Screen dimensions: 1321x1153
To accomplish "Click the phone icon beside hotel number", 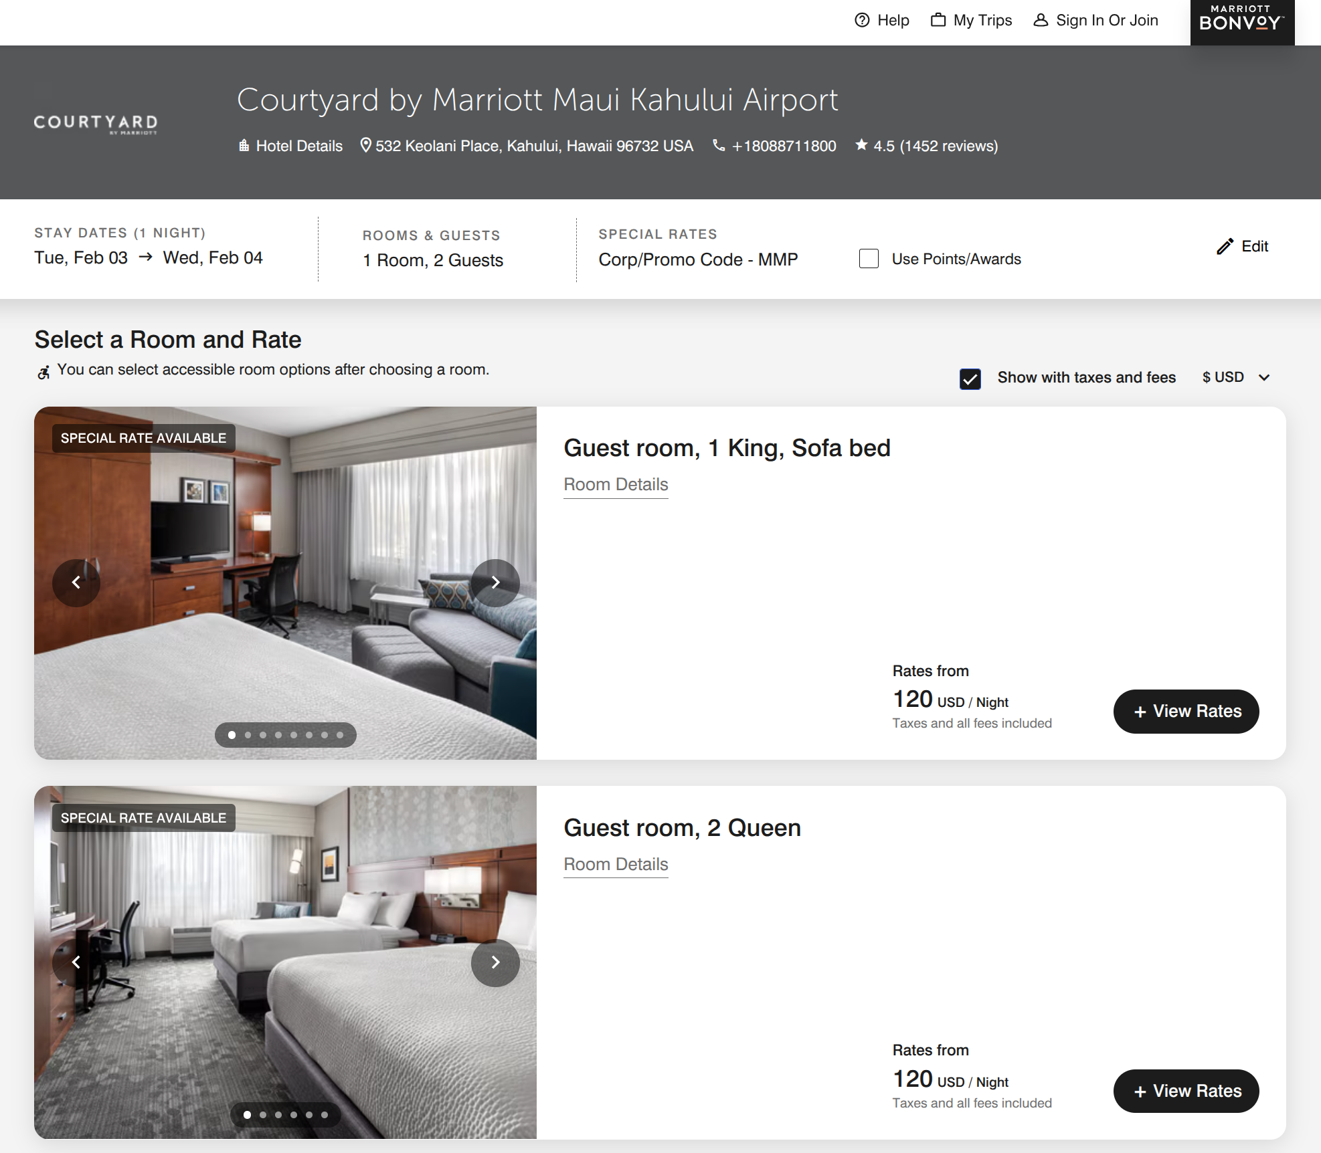I will [x=719, y=145].
